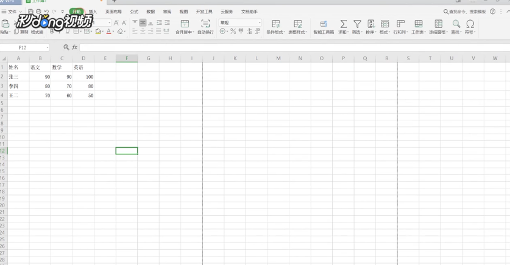510x265 pixels.
Task: Open Table Style (表格样式) menu
Action: (x=297, y=27)
